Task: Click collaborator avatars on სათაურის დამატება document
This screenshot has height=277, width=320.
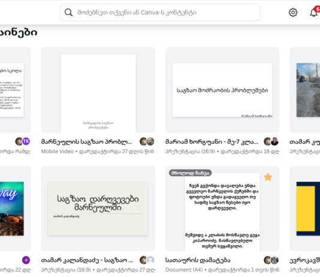Action: pos(271,260)
